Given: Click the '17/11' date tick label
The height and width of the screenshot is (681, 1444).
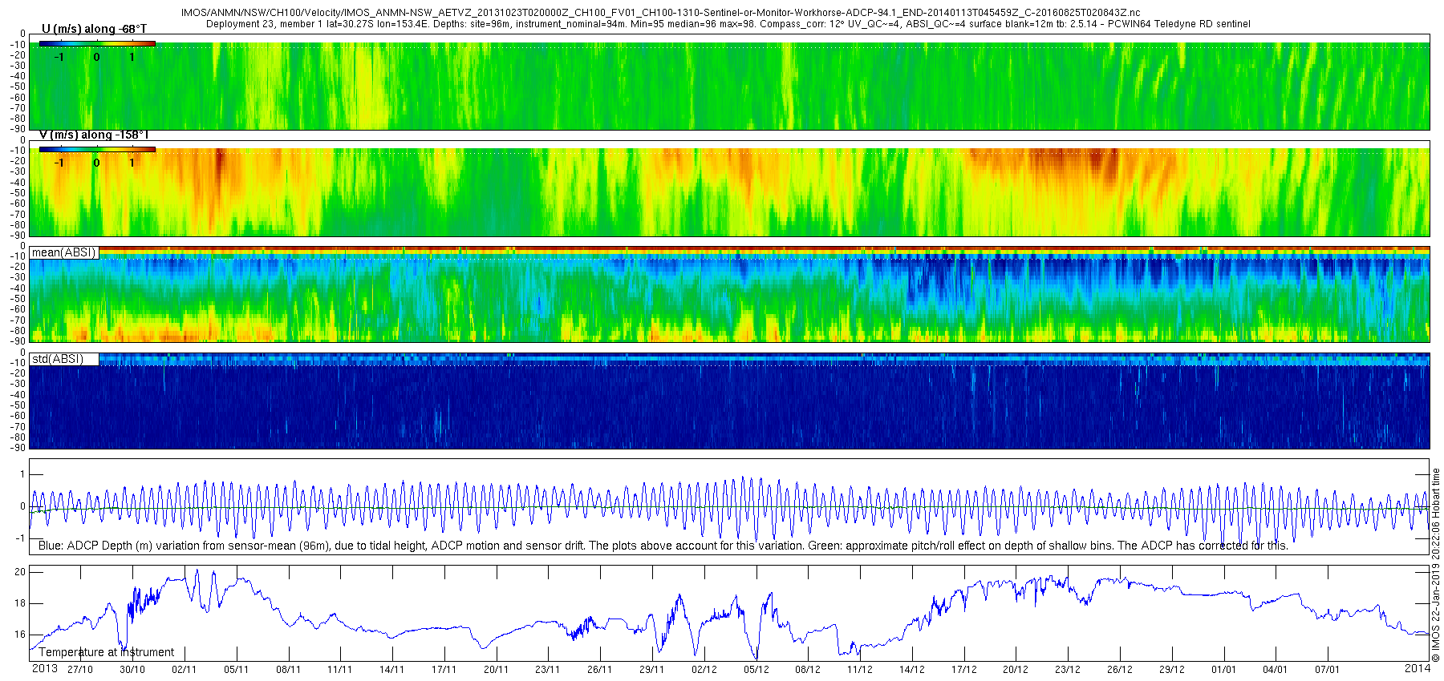Looking at the screenshot, I should (x=444, y=670).
